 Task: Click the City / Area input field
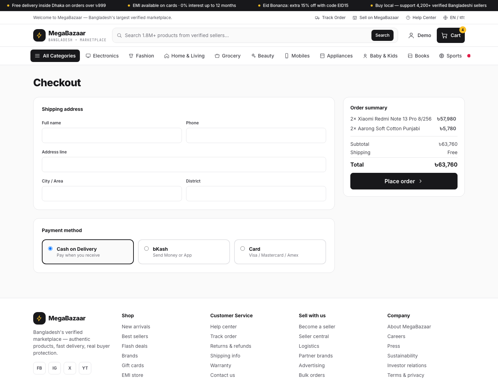pos(112,194)
